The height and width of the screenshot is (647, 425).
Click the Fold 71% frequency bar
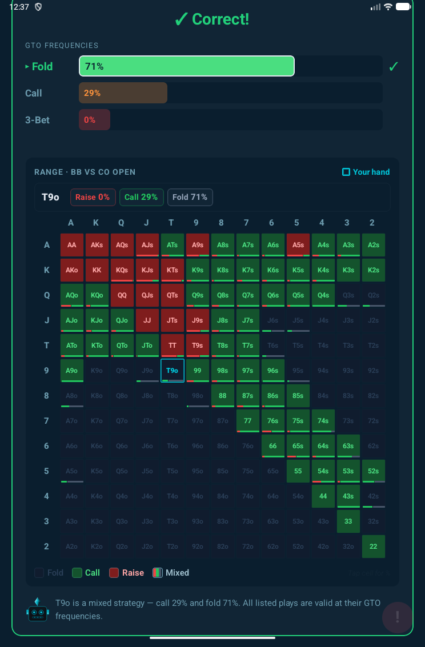187,66
